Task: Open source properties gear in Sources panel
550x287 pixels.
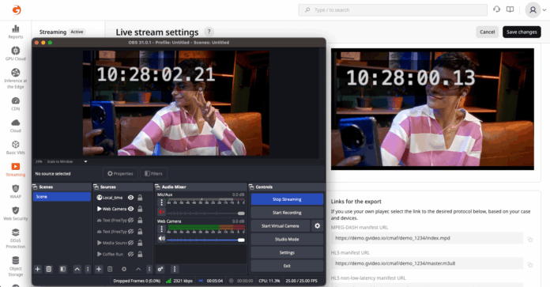Action: click(x=124, y=269)
